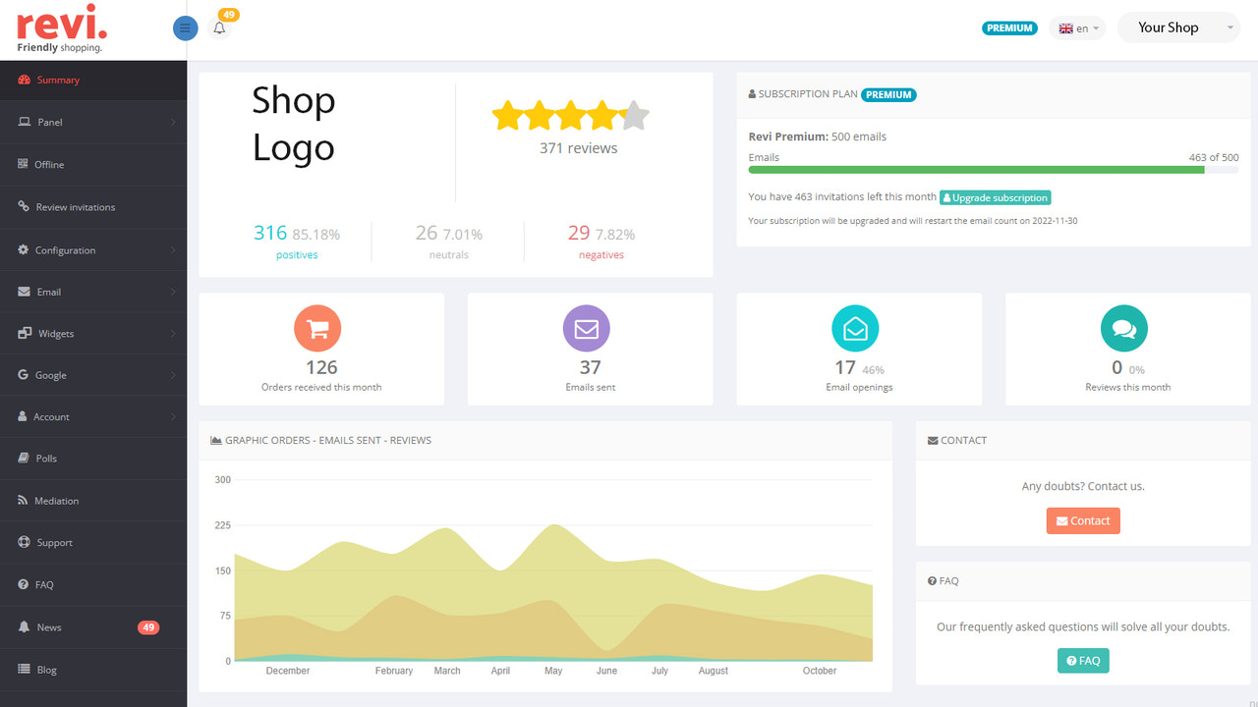Screen dimensions: 1258x707
Task: Click the December label on chart axis
Action: (288, 671)
